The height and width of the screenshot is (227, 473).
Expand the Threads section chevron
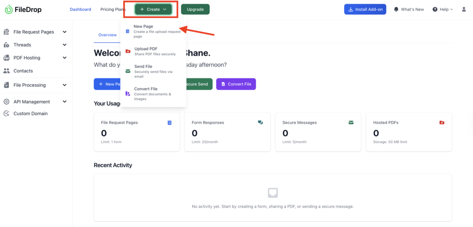(65, 45)
